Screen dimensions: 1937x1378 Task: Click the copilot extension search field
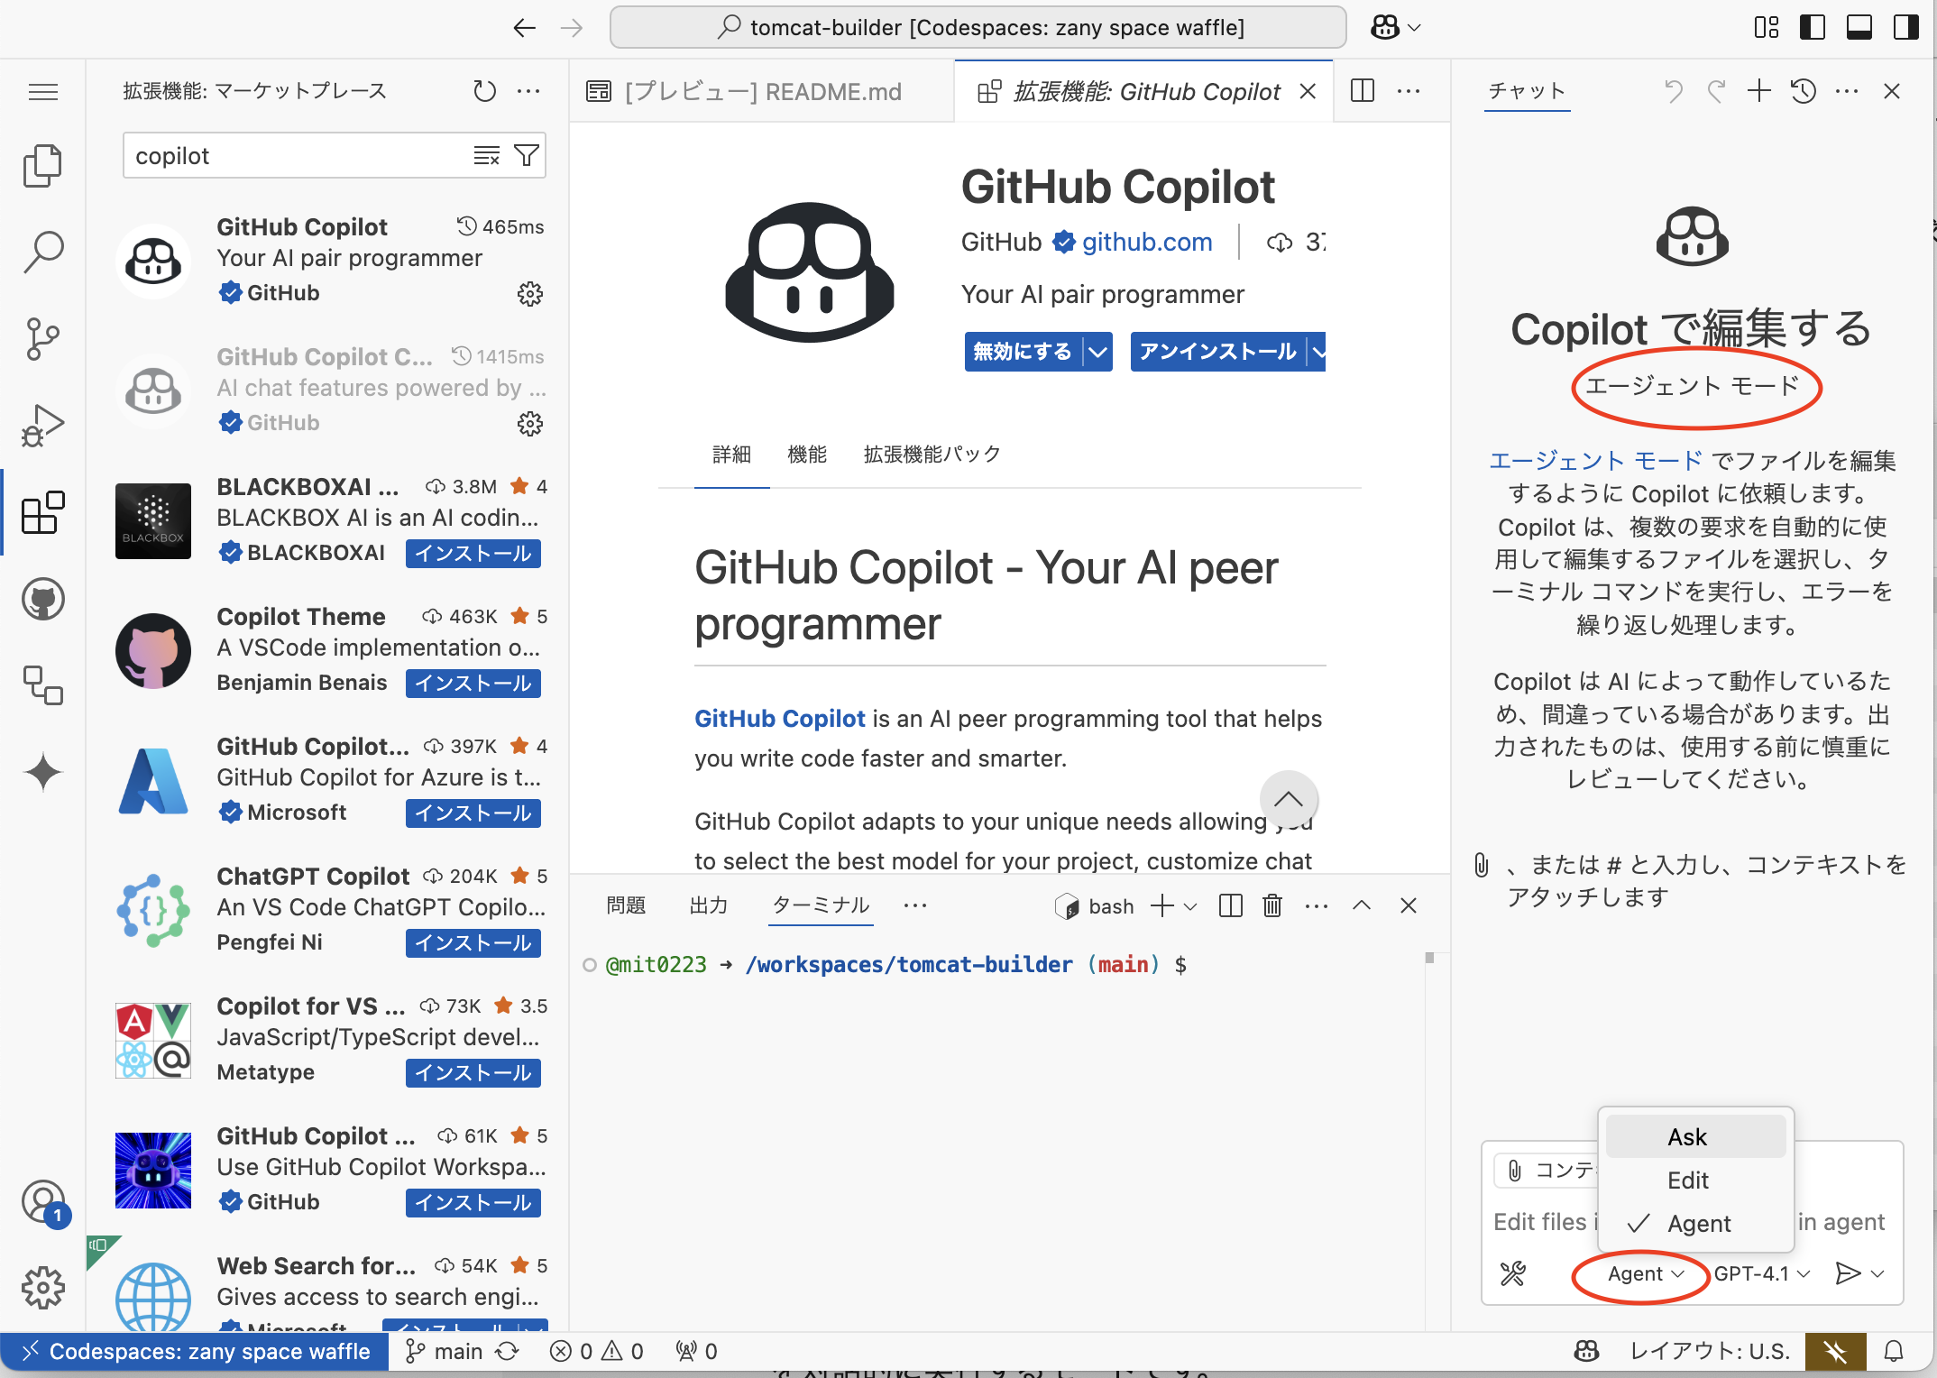tap(298, 156)
